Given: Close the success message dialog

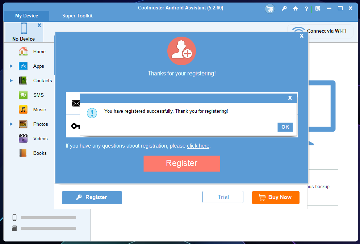Looking at the screenshot, I should 290,98.
